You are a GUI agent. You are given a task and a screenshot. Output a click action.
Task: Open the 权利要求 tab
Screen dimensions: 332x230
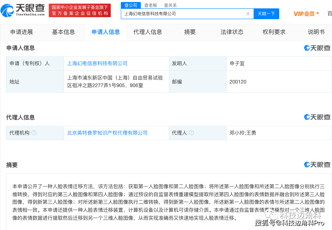click(x=274, y=32)
